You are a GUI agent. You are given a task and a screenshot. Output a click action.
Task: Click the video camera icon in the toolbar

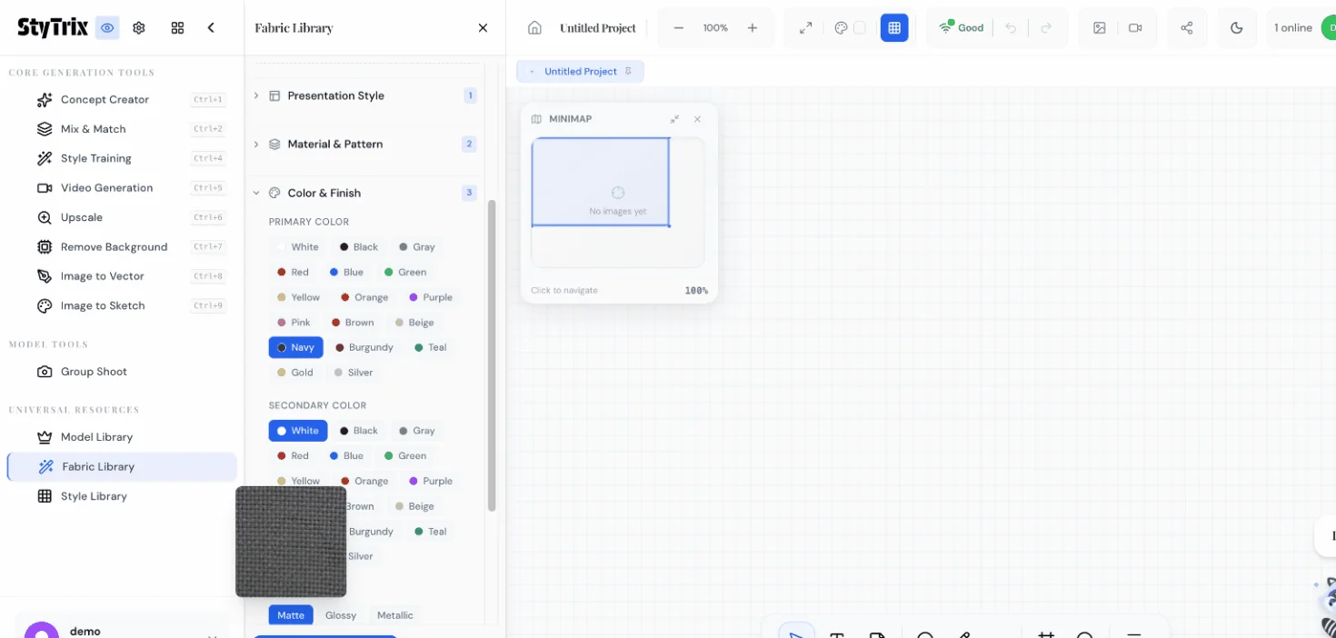(1135, 28)
